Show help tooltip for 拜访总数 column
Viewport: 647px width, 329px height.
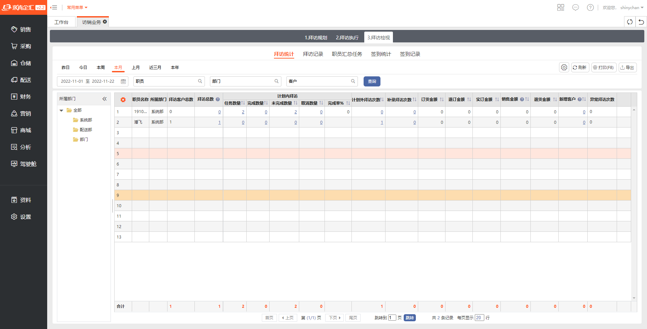click(x=218, y=99)
